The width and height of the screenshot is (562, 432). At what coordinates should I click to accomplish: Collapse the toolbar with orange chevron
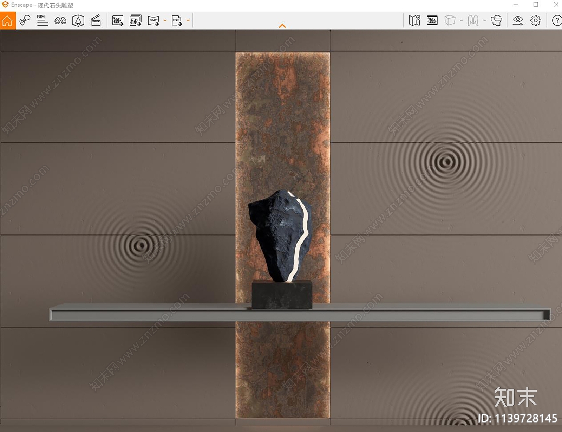click(x=282, y=26)
